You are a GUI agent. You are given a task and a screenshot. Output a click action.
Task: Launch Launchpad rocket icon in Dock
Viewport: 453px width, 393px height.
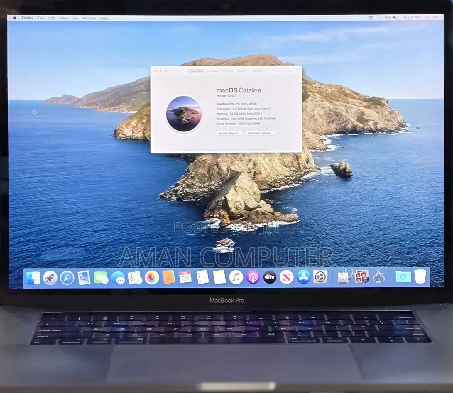(50, 278)
